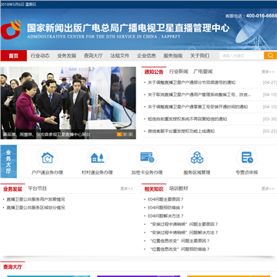Switch to the 培训教材 tab
Image resolution: width=277 pixels, height=277 pixels.
click(179, 189)
